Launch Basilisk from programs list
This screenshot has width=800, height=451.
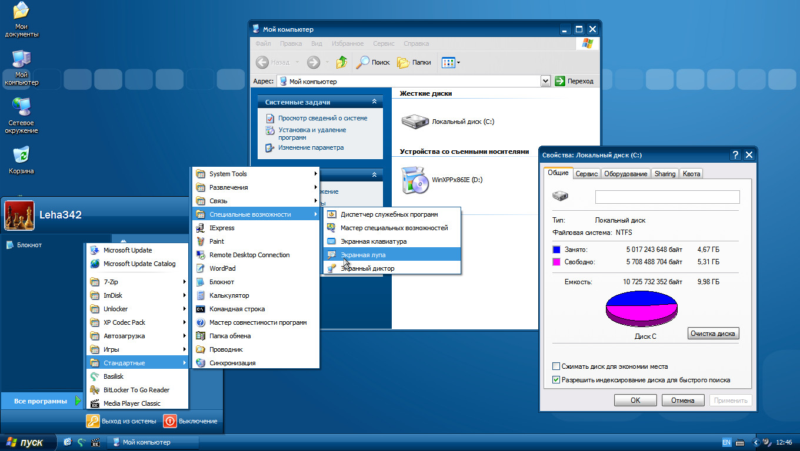coord(137,376)
